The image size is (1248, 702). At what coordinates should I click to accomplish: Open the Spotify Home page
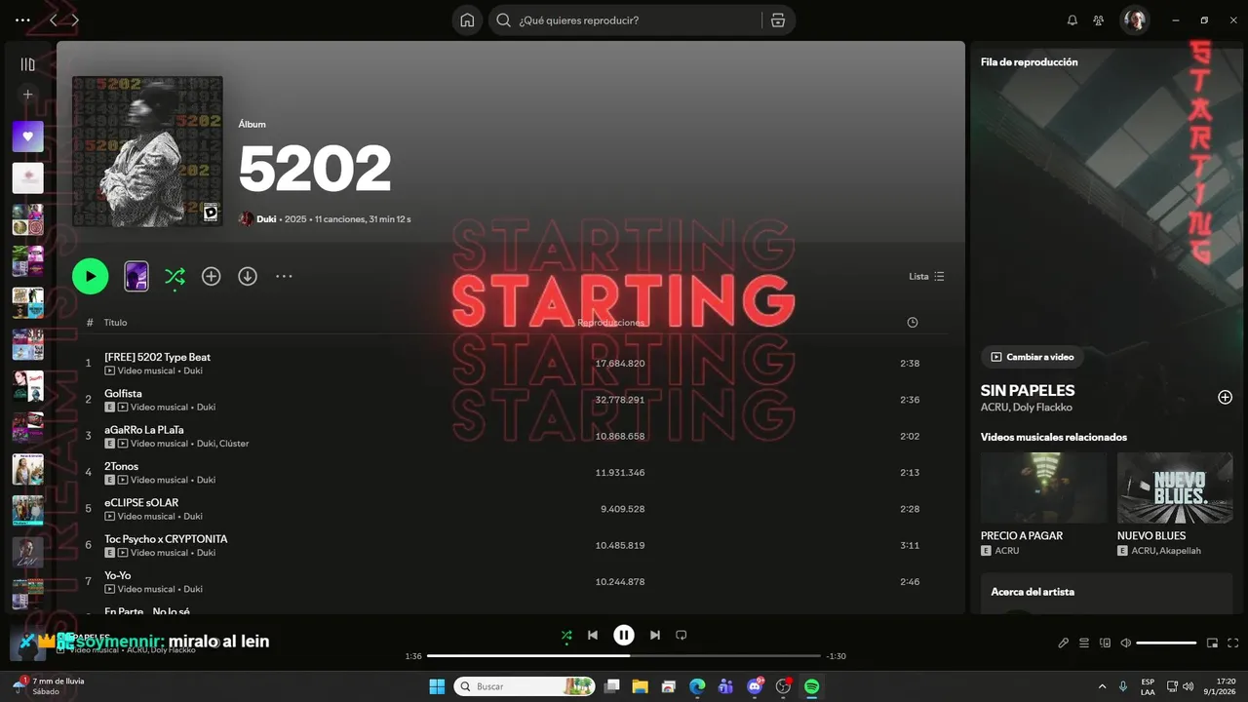point(467,20)
